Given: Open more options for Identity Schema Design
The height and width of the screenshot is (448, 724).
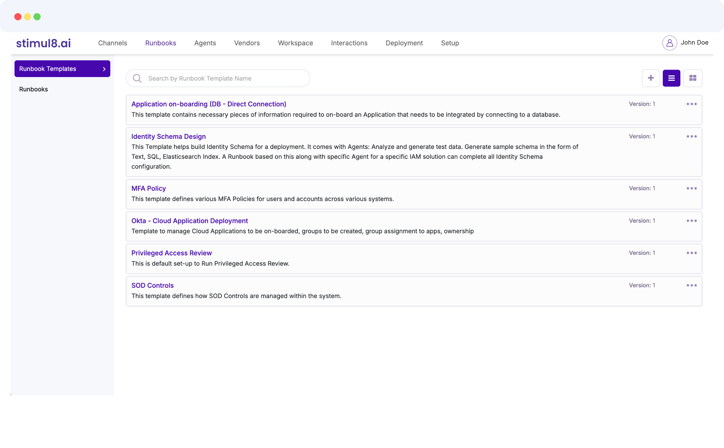Looking at the screenshot, I should click(691, 136).
